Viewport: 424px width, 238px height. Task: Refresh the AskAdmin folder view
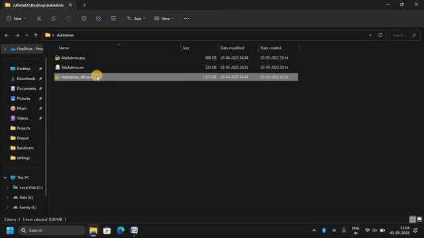[380, 35]
